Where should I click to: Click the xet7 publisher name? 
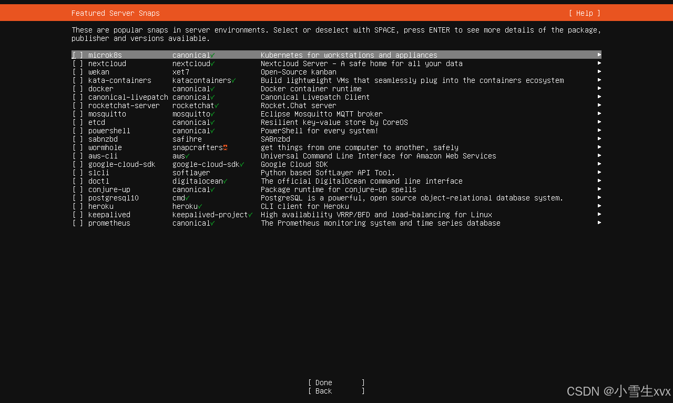181,72
